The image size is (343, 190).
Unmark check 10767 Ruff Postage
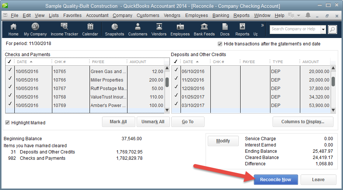click(10, 87)
